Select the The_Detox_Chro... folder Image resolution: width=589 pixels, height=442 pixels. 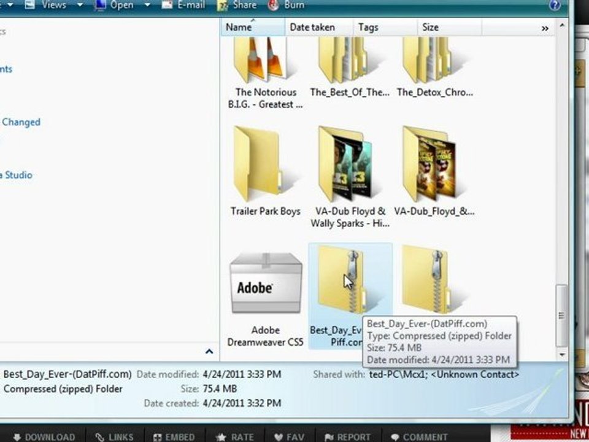434,68
